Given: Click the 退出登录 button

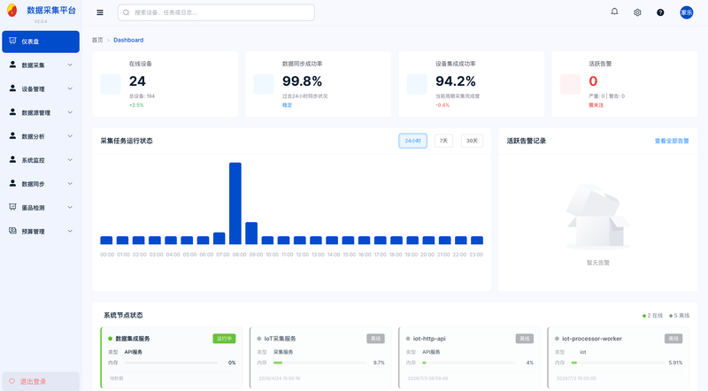Looking at the screenshot, I should coord(41,381).
